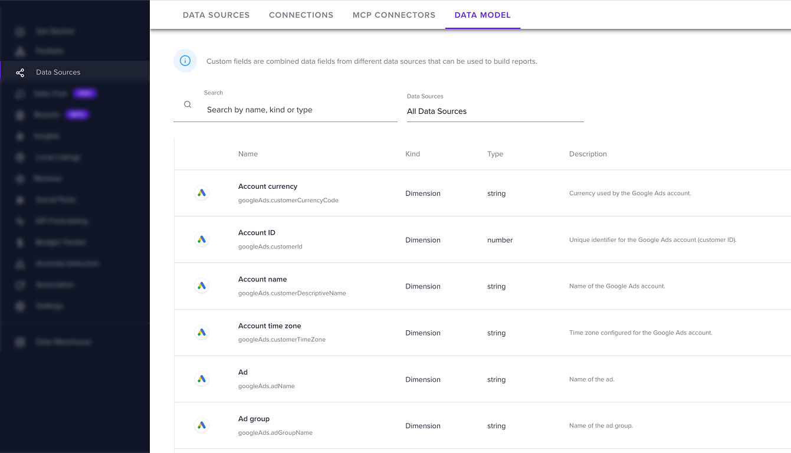The width and height of the screenshot is (791, 453).
Task: Click Google Ads icon beside Account currency
Action: pyautogui.click(x=202, y=193)
